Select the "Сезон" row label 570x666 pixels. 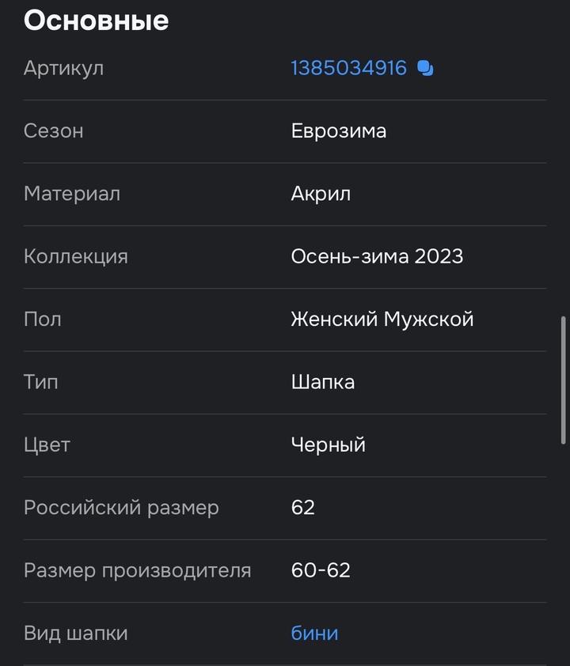(x=53, y=131)
